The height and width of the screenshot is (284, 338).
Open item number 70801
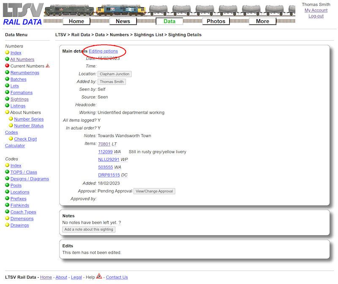pyautogui.click(x=104, y=143)
